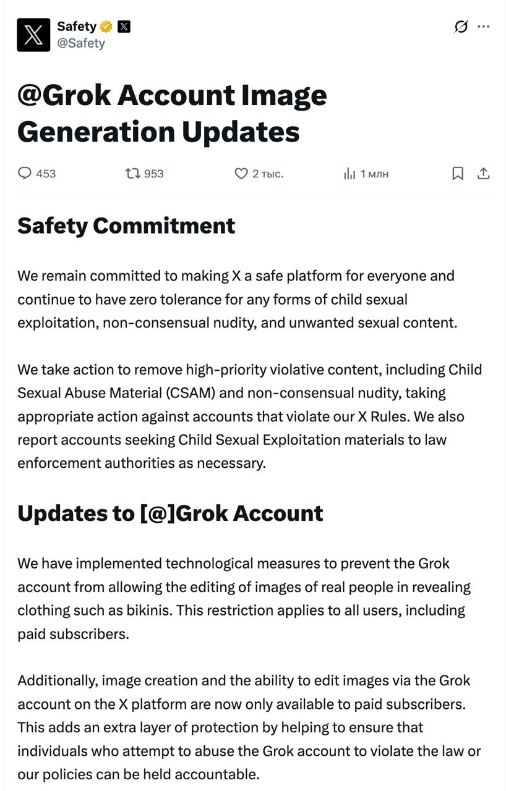Click the 953 reposts count

(x=154, y=174)
